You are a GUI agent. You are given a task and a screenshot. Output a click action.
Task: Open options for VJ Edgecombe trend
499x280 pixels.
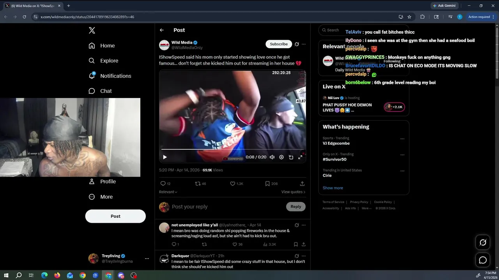coord(402,139)
